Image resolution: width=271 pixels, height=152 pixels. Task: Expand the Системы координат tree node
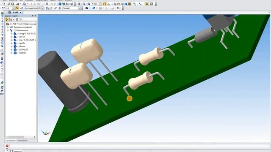click(x=8, y=27)
